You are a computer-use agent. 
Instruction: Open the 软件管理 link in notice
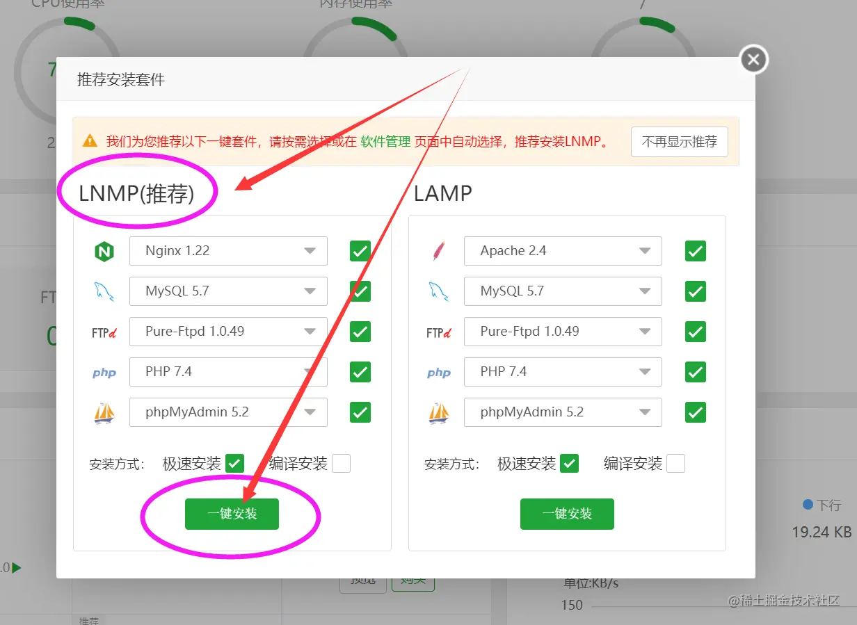[x=385, y=142]
